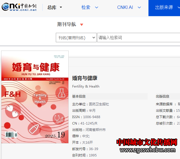
Task: Click the Fertility & Health subtitle
Action: point(86,86)
